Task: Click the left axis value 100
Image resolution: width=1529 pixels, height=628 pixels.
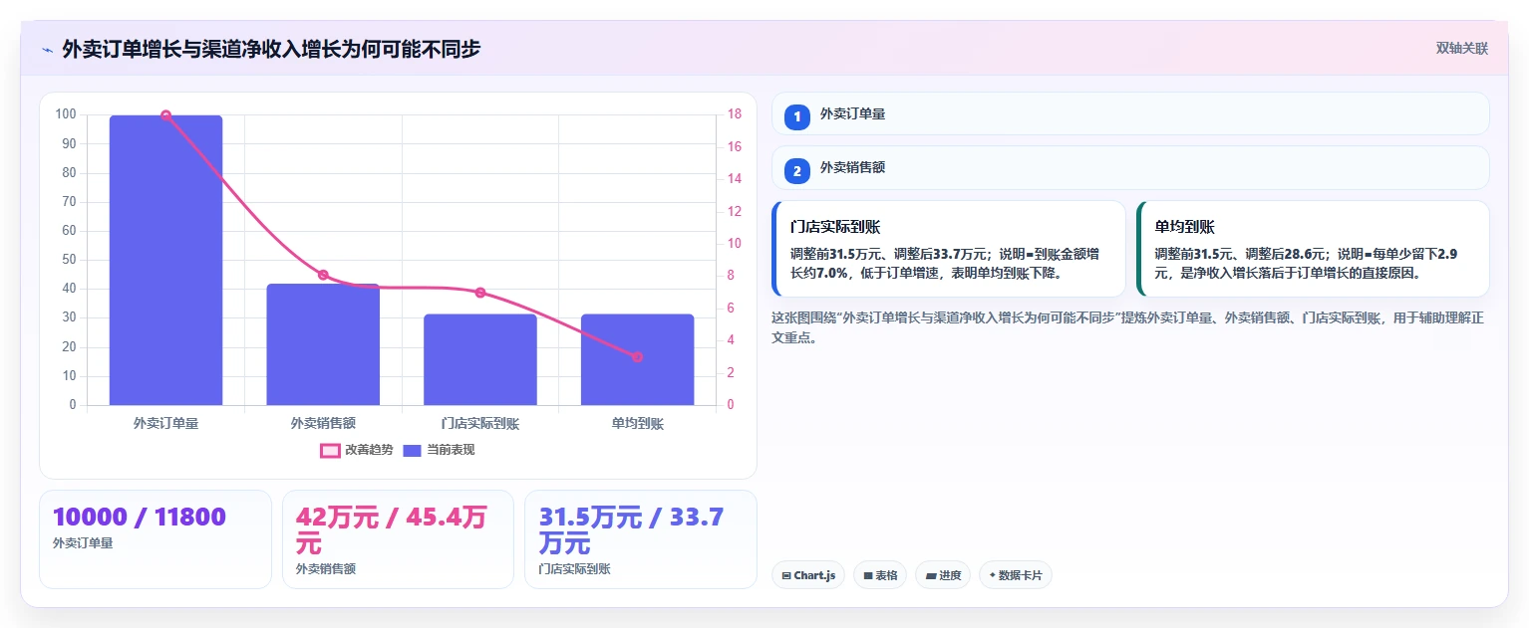Action: tap(66, 114)
